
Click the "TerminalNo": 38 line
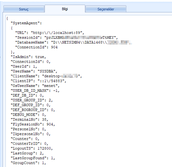click(29, 120)
